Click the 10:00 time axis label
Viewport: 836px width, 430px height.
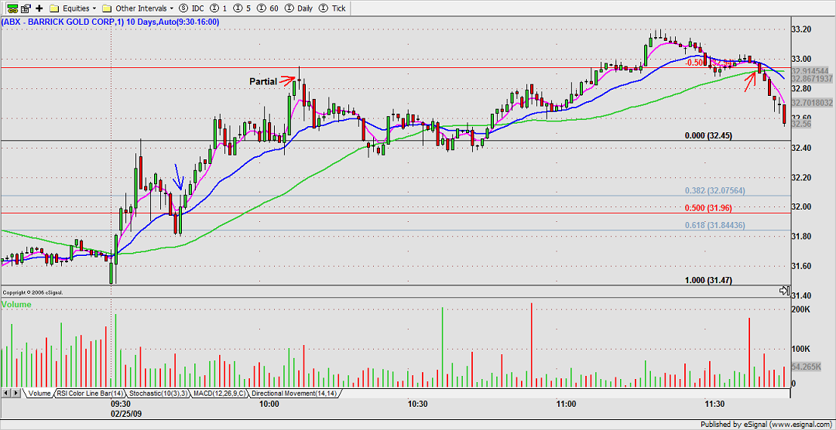(269, 404)
